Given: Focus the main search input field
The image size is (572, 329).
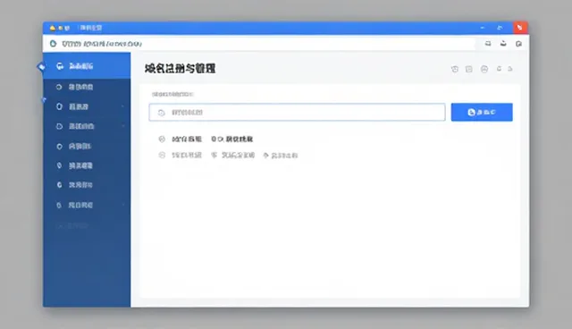Looking at the screenshot, I should (297, 113).
